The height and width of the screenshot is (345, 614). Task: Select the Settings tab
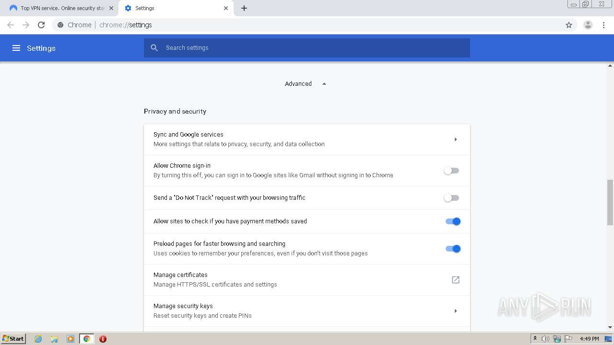pos(175,8)
